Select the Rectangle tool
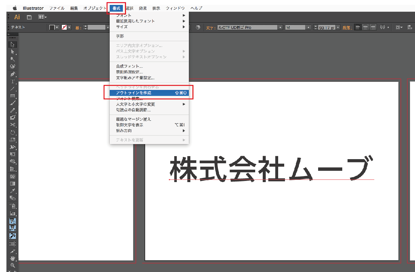415x272 pixels. click(12, 96)
